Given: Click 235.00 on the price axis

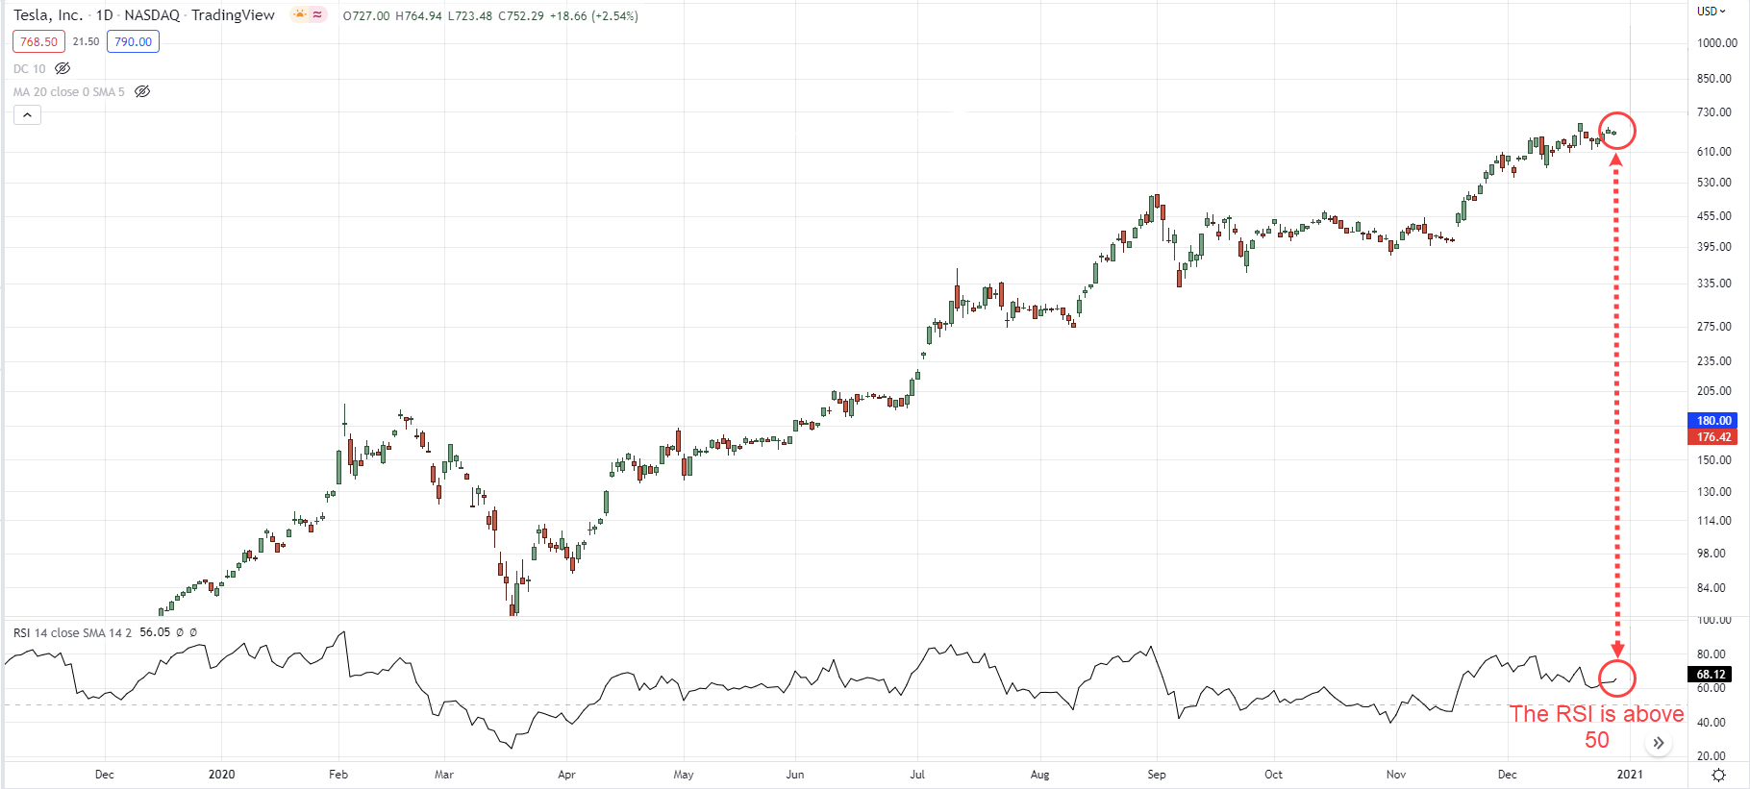Looking at the screenshot, I should [x=1714, y=361].
